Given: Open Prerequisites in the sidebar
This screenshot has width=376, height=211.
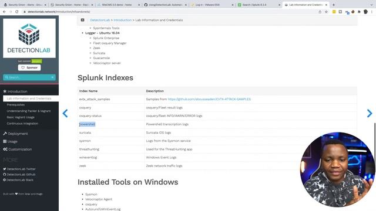Looking at the screenshot, I should click(x=16, y=105).
